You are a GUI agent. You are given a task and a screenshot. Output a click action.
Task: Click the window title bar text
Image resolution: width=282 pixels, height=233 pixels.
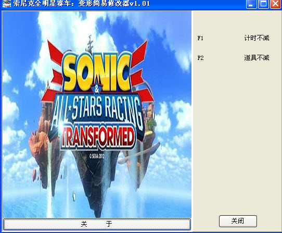tap(82, 4)
